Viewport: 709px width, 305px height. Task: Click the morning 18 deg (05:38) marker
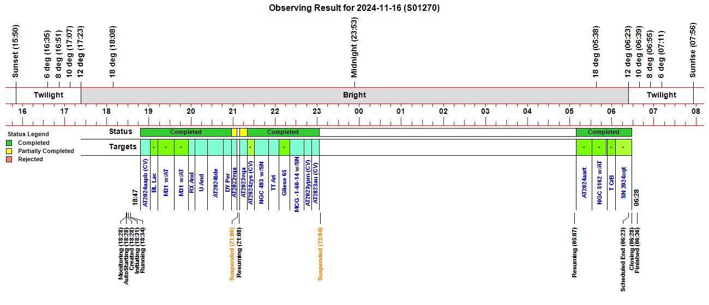pos(596,52)
